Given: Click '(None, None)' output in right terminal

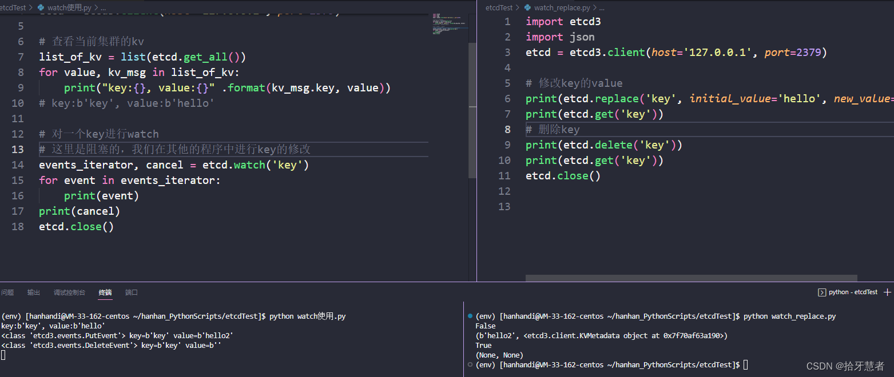Looking at the screenshot, I should (x=499, y=355).
